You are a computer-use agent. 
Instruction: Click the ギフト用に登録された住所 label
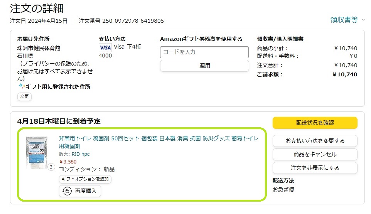point(58,86)
